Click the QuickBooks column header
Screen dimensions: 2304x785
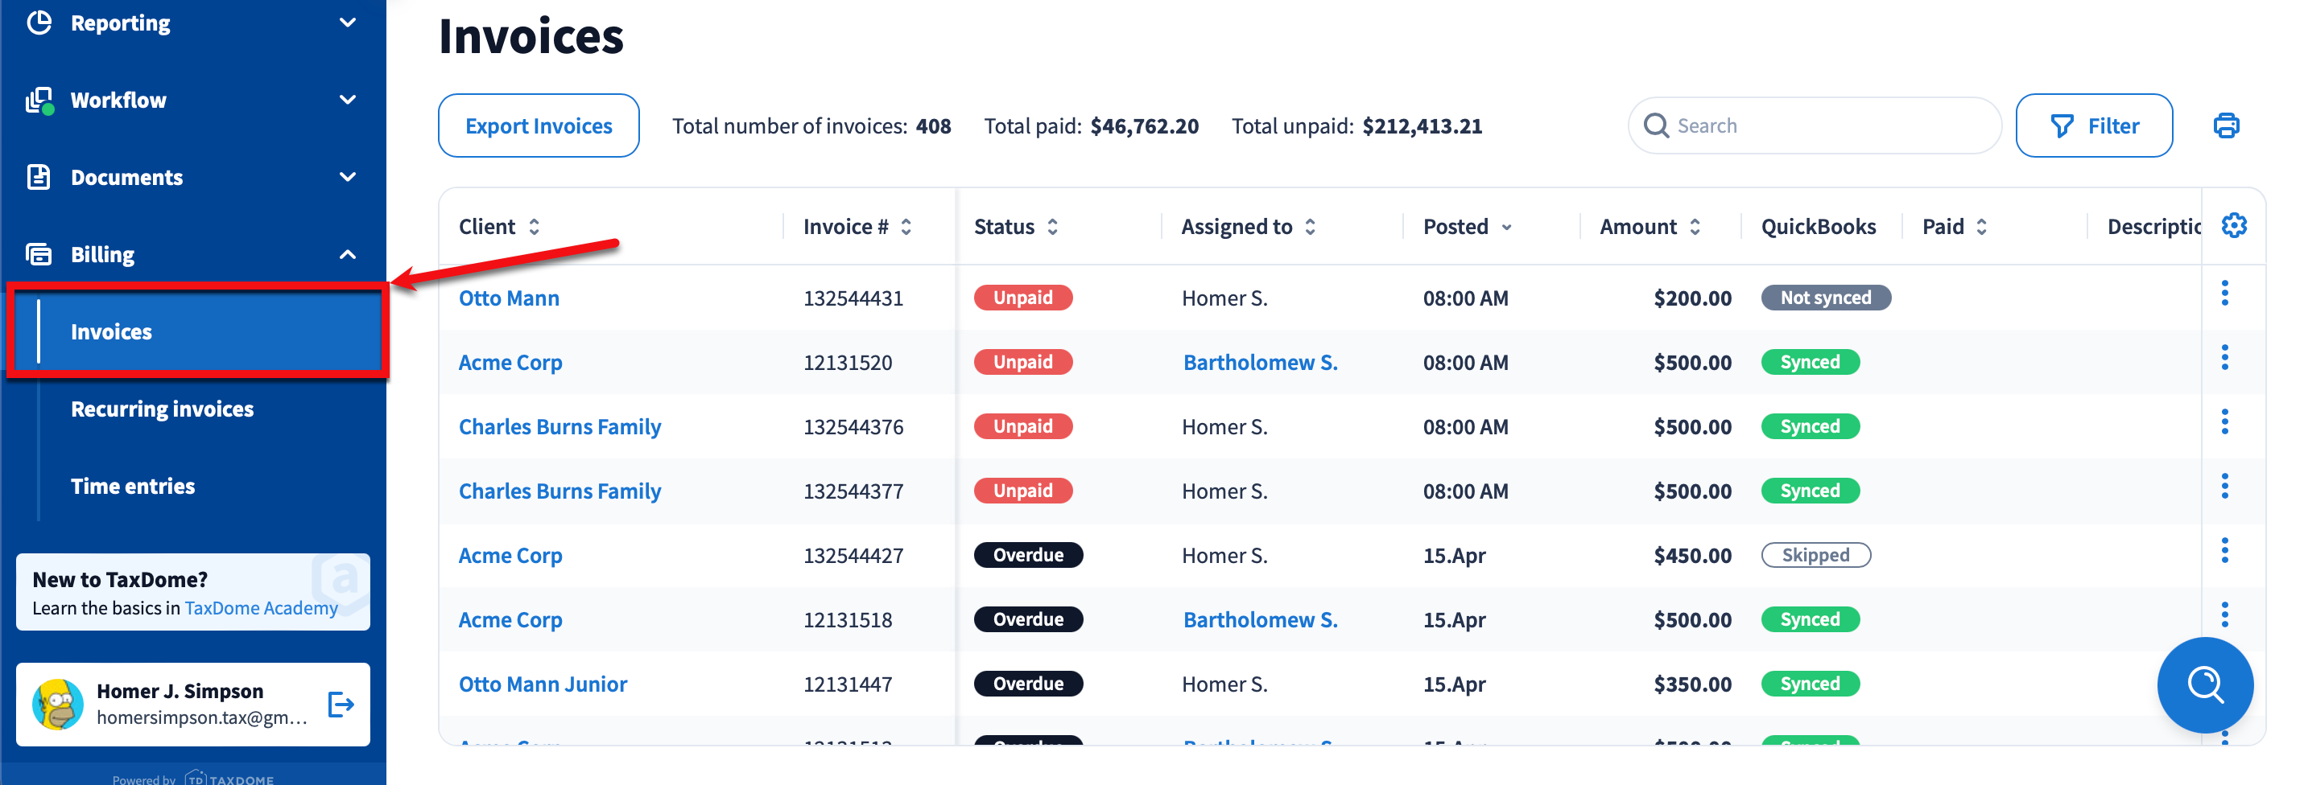pyautogui.click(x=1819, y=227)
